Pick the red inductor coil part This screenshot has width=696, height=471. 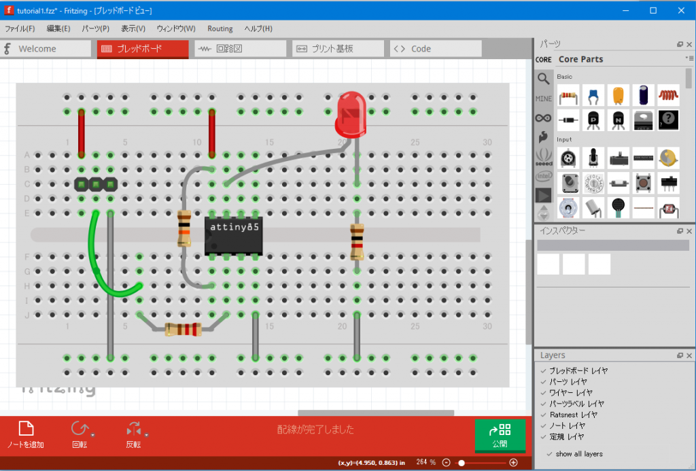(x=669, y=96)
